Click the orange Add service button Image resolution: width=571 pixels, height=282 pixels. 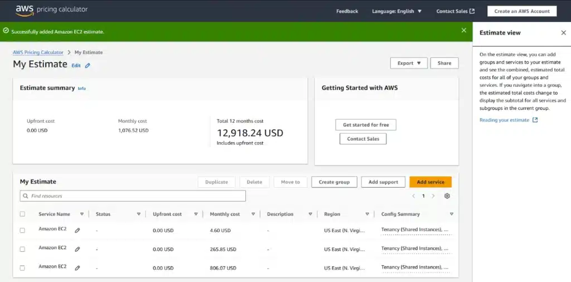click(430, 182)
